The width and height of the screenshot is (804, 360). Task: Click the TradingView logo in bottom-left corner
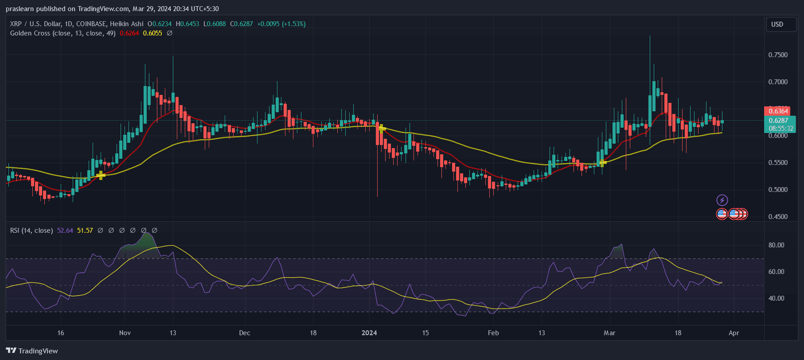(x=32, y=351)
